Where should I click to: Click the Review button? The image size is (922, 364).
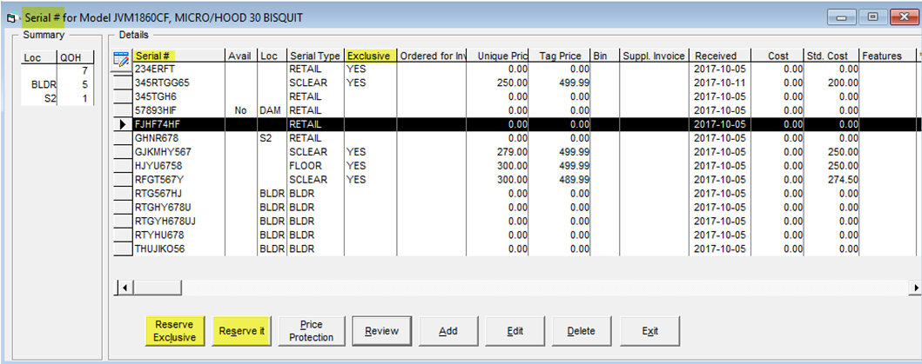(x=381, y=331)
